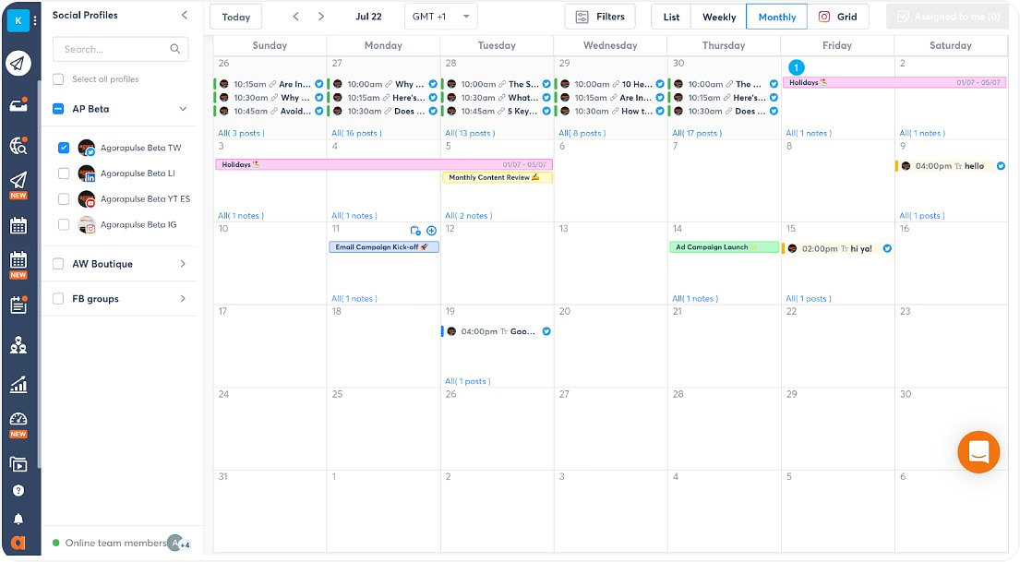The image size is (1020, 562).
Task: Click the orange chat support bubble
Action: (x=978, y=452)
